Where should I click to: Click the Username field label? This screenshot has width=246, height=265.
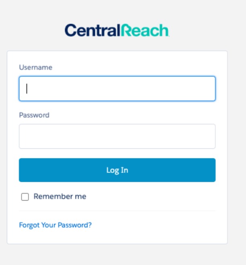(35, 68)
